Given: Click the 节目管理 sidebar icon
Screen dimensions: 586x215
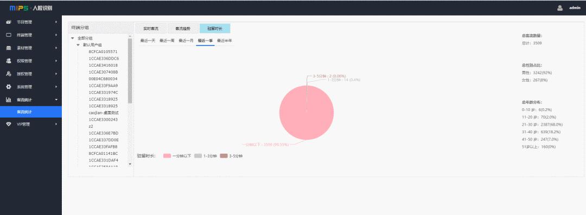Looking at the screenshot, I should 9,22.
